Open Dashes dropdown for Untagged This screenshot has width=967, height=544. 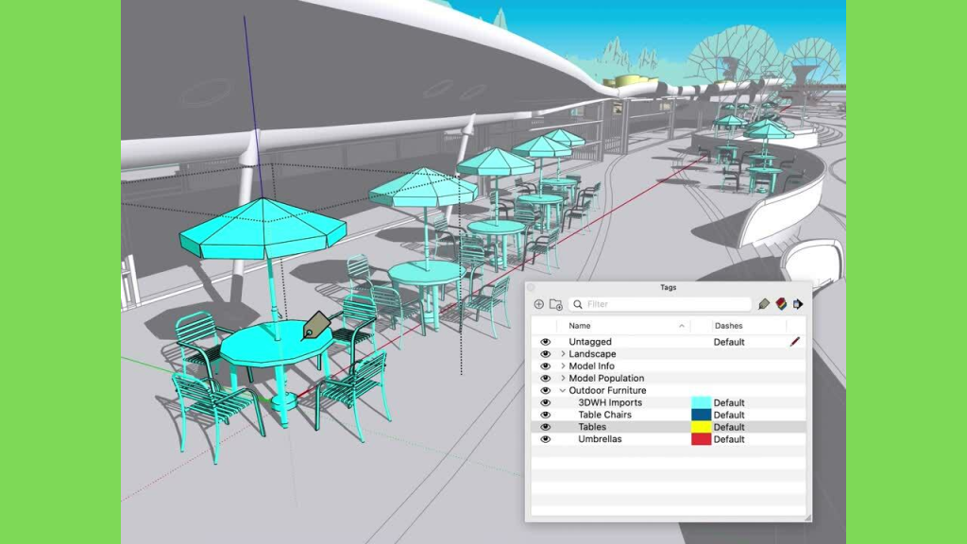tap(729, 342)
